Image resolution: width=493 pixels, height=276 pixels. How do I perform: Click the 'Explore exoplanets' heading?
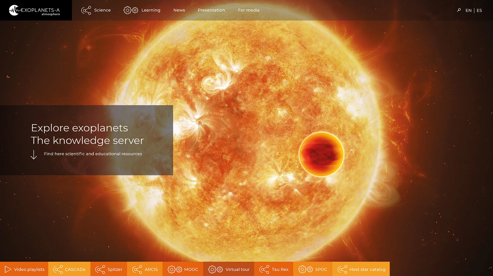[79, 128]
